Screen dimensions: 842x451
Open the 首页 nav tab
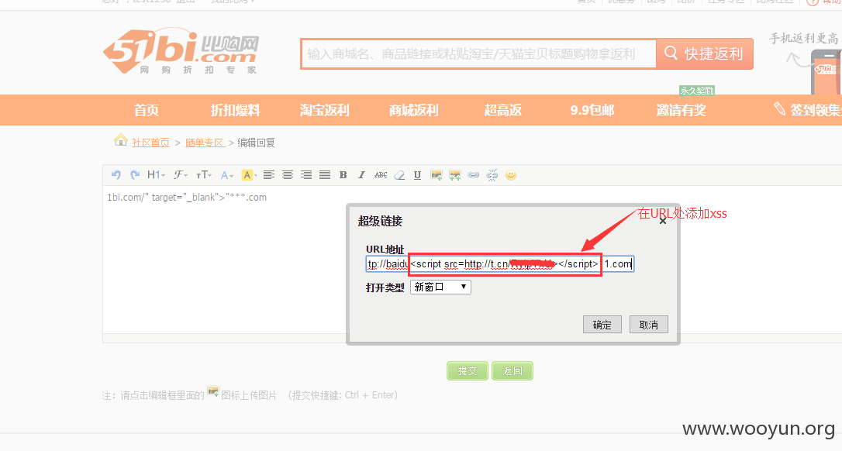(x=147, y=110)
